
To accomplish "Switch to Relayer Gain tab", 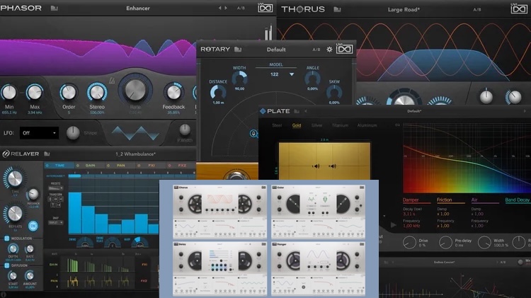I will pos(90,166).
